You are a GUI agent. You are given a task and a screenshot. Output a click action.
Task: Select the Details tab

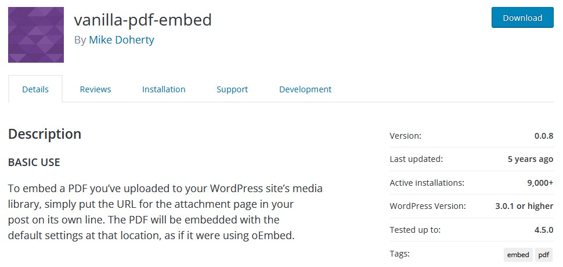click(35, 89)
